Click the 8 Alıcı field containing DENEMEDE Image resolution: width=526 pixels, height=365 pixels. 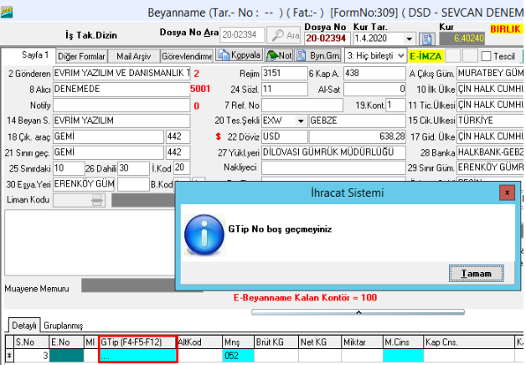121,89
